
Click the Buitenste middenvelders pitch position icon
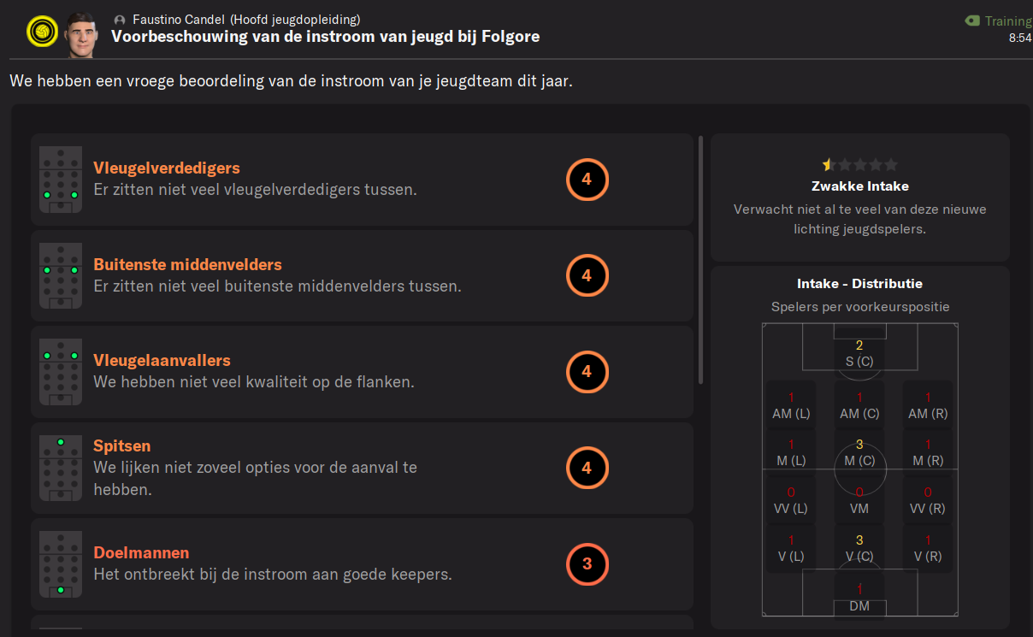click(x=61, y=275)
